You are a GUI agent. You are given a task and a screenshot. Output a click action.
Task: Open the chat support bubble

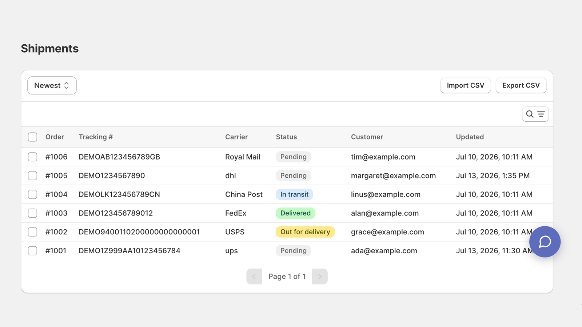pos(545,242)
